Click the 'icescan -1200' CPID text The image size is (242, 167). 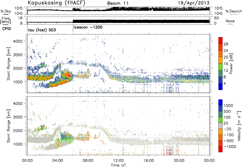point(88,27)
